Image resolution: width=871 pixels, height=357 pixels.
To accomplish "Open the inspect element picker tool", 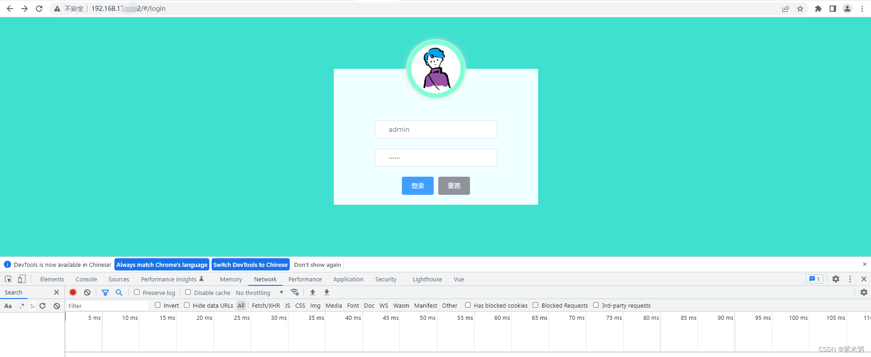I will pyautogui.click(x=8, y=279).
